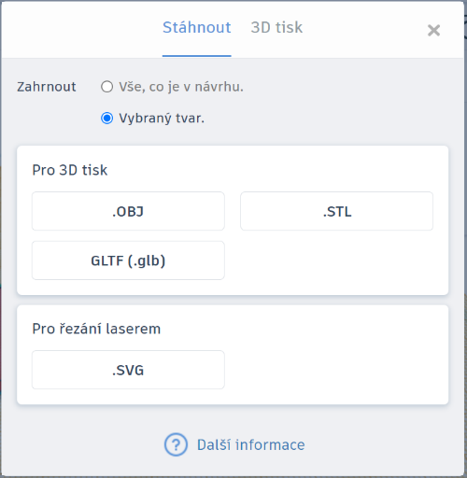Click the 'Vše, co je v návrhu.' label text

click(x=181, y=87)
